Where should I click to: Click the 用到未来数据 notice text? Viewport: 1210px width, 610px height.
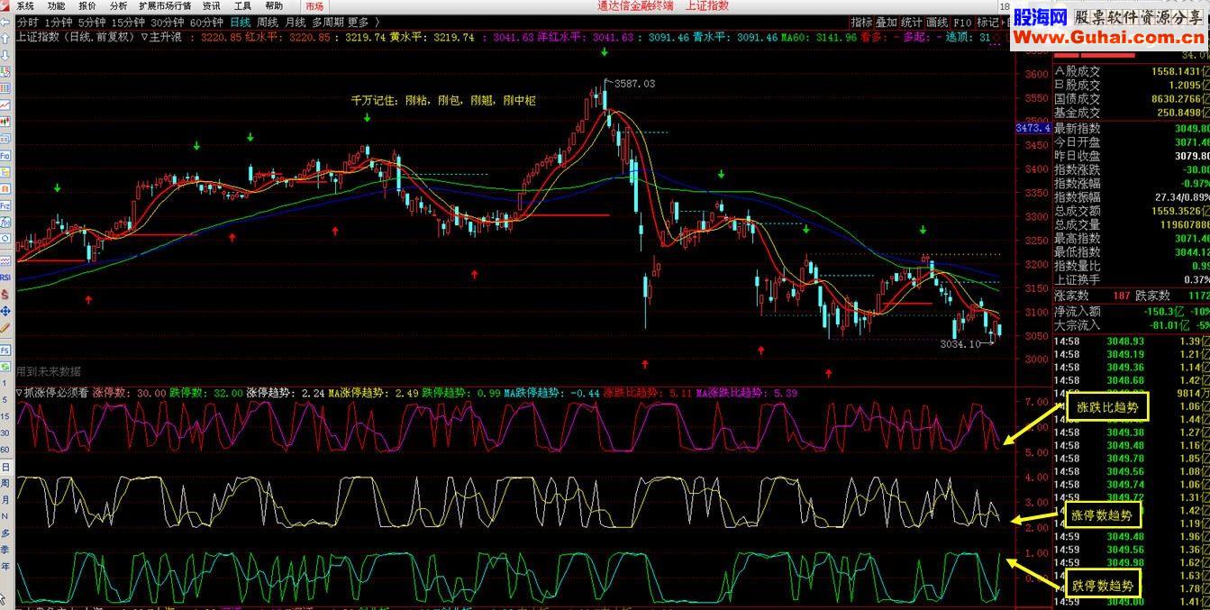click(49, 371)
